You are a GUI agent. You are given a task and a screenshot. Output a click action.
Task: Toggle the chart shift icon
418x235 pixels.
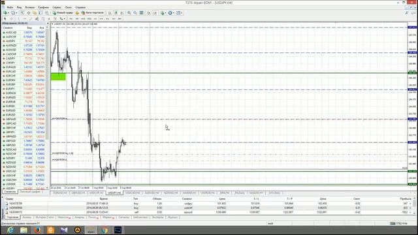click(x=155, y=13)
